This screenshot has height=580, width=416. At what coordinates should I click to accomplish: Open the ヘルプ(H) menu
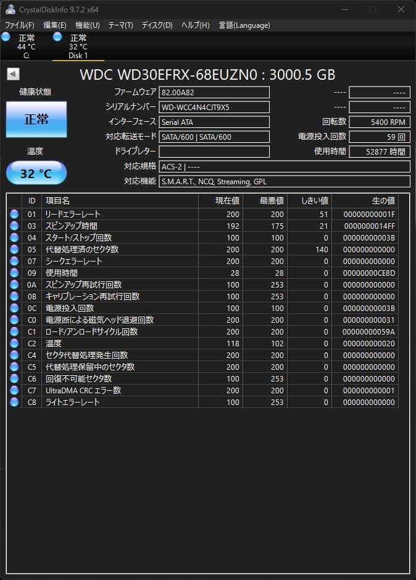click(195, 25)
